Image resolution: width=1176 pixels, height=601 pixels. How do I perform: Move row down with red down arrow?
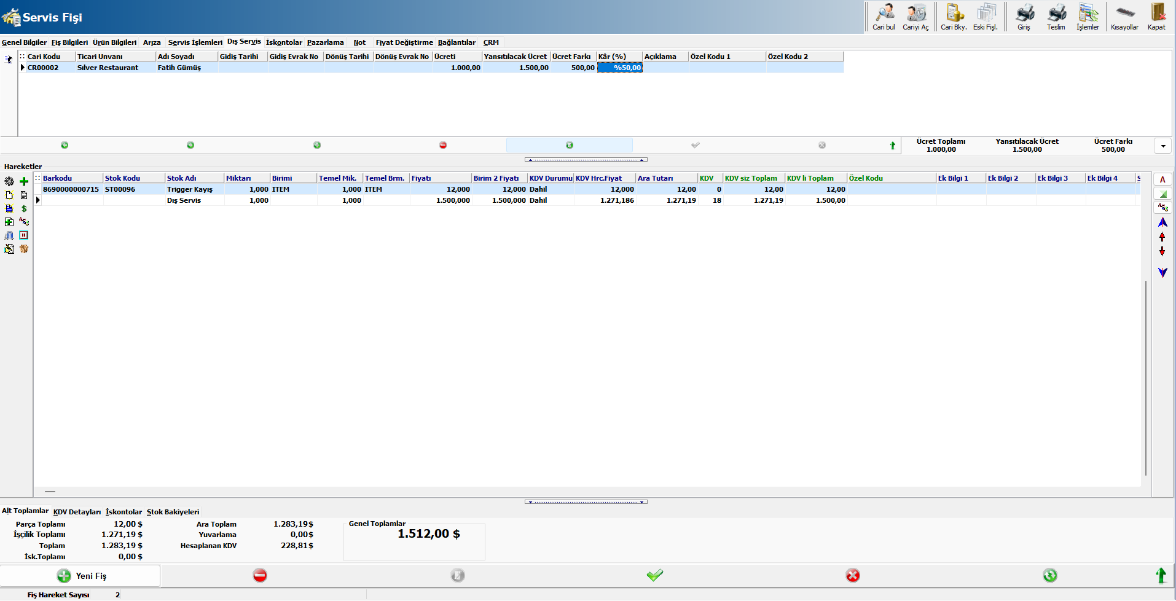pos(1162,251)
